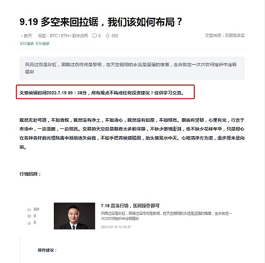Click the author portrait thumbnail
Image resolution: width=265 pixels, height=263 pixels.
(x=74, y=216)
